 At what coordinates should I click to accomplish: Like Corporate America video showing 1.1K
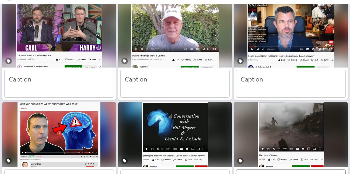point(59,59)
